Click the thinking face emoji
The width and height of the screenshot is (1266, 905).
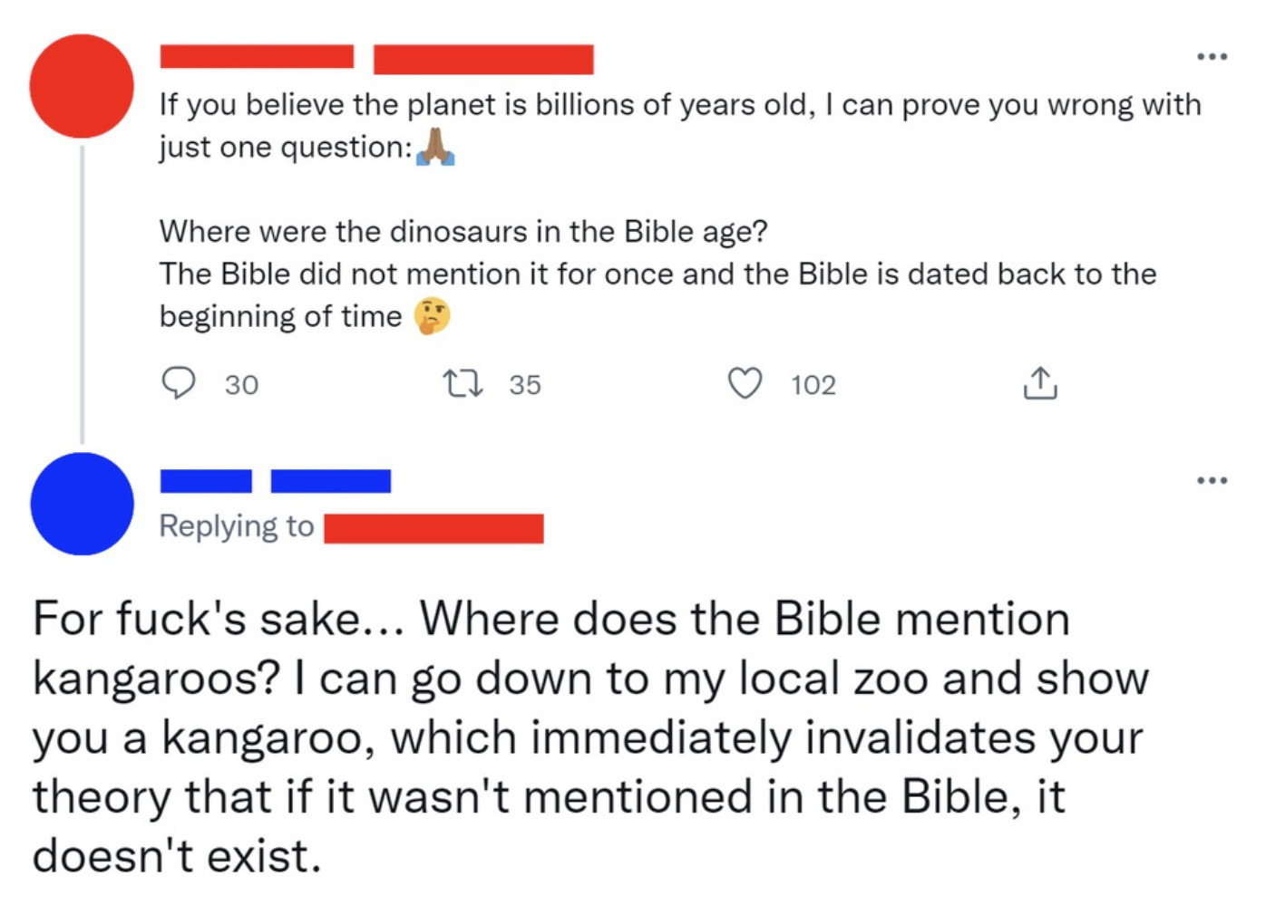[x=433, y=316]
